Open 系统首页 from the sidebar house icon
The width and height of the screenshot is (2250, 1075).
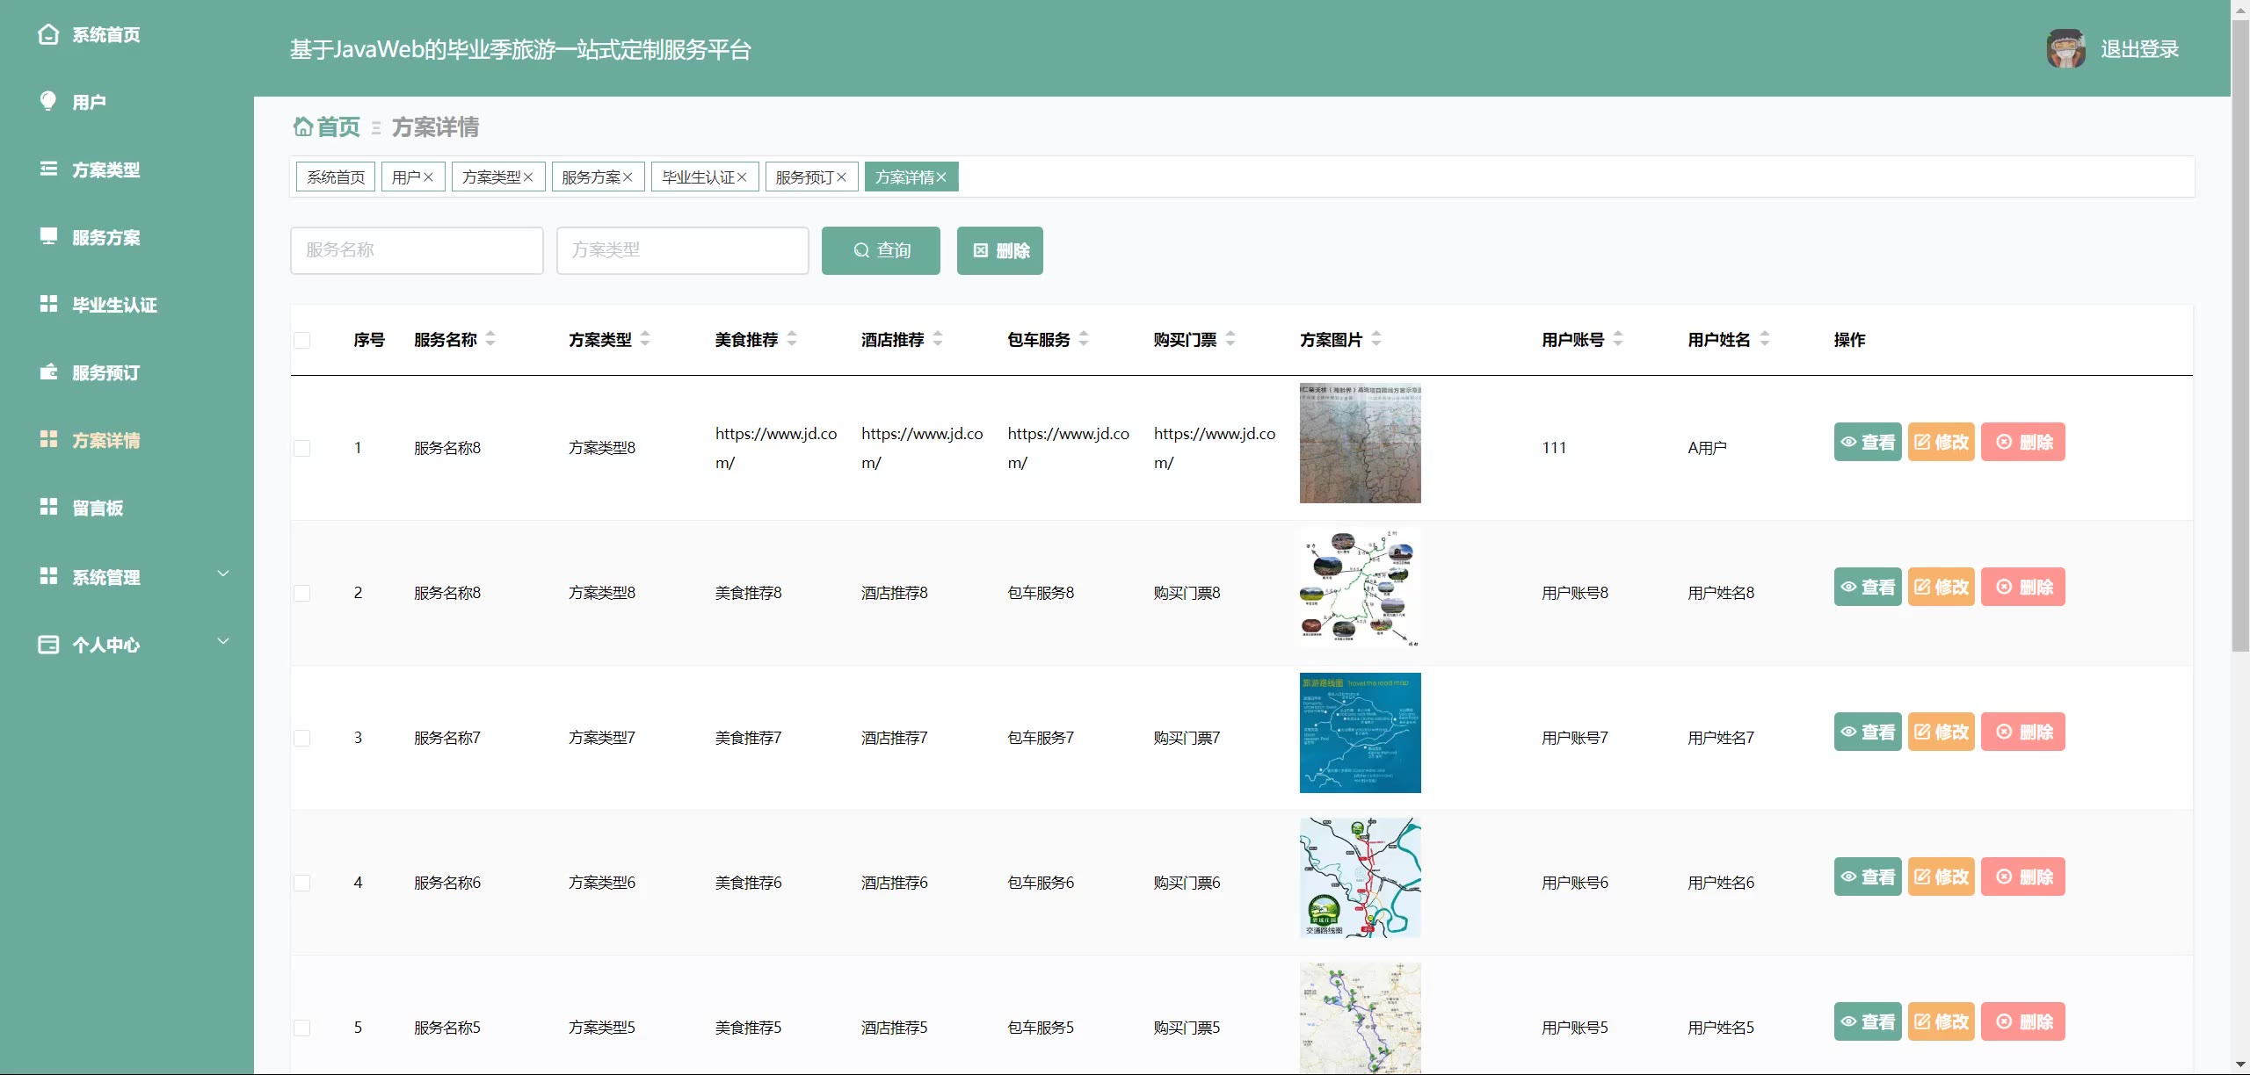[x=49, y=34]
